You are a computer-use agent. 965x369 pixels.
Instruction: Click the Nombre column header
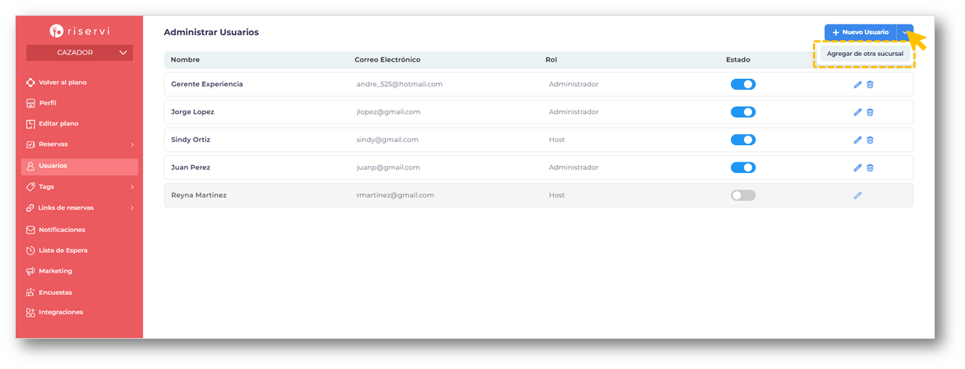185,60
